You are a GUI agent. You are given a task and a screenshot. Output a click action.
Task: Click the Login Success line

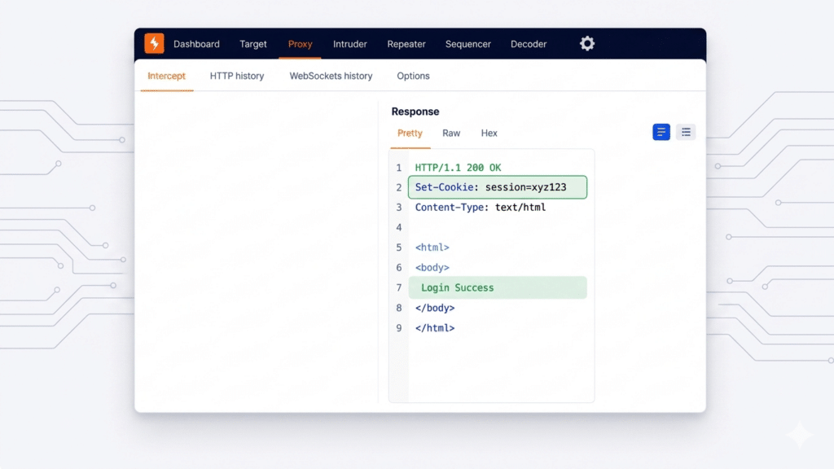(498, 287)
